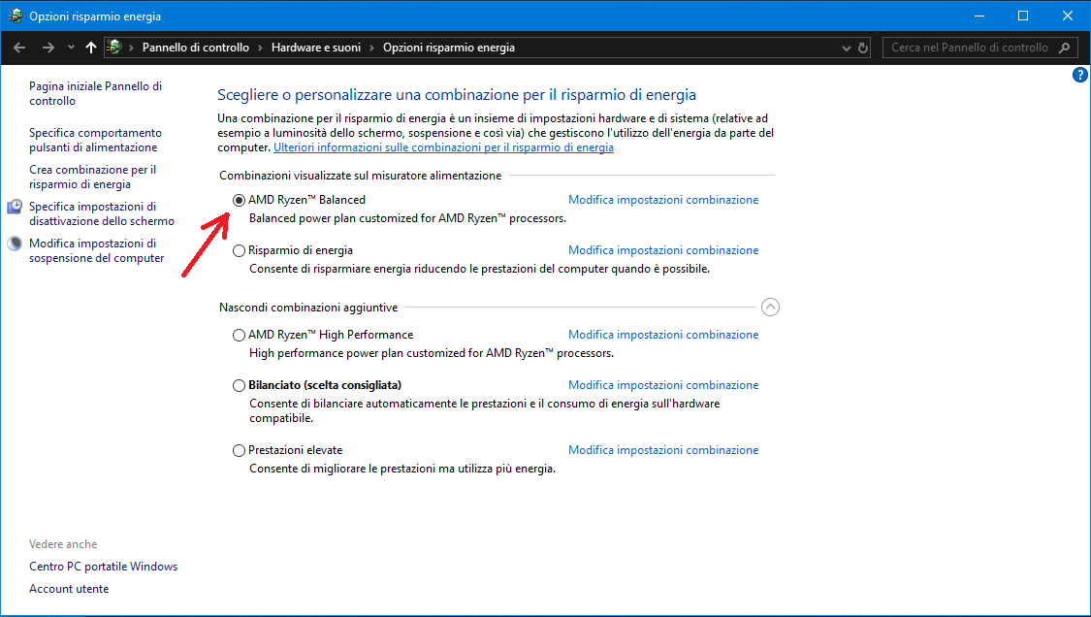Viewport: 1091px width, 617px height.
Task: Select the AMD Ryzen High Performance plan
Action: click(239, 335)
